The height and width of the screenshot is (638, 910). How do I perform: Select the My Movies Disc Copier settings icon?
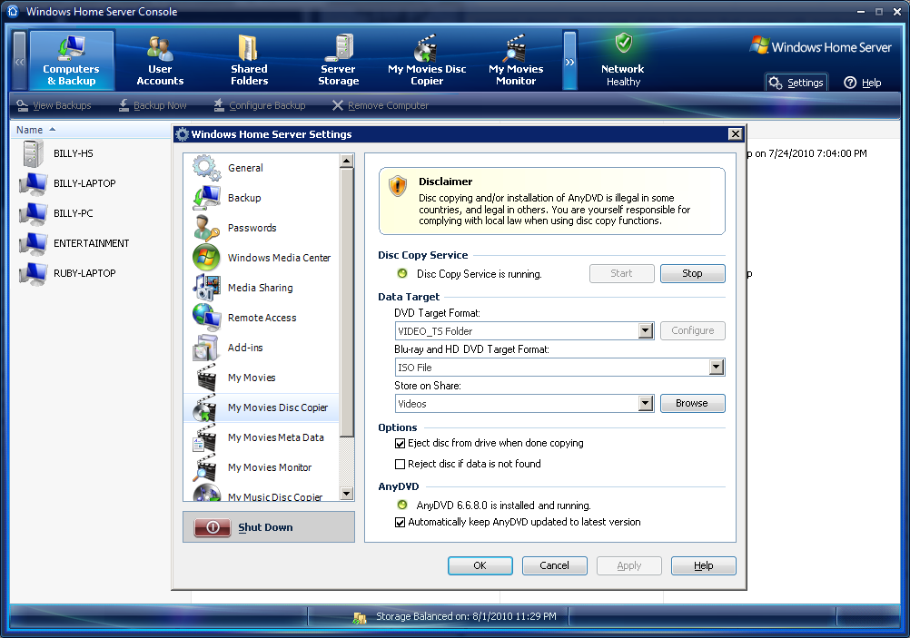(x=206, y=407)
